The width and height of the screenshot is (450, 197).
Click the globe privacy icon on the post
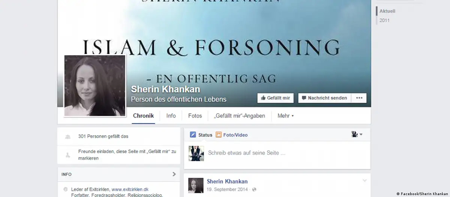pyautogui.click(x=255, y=189)
